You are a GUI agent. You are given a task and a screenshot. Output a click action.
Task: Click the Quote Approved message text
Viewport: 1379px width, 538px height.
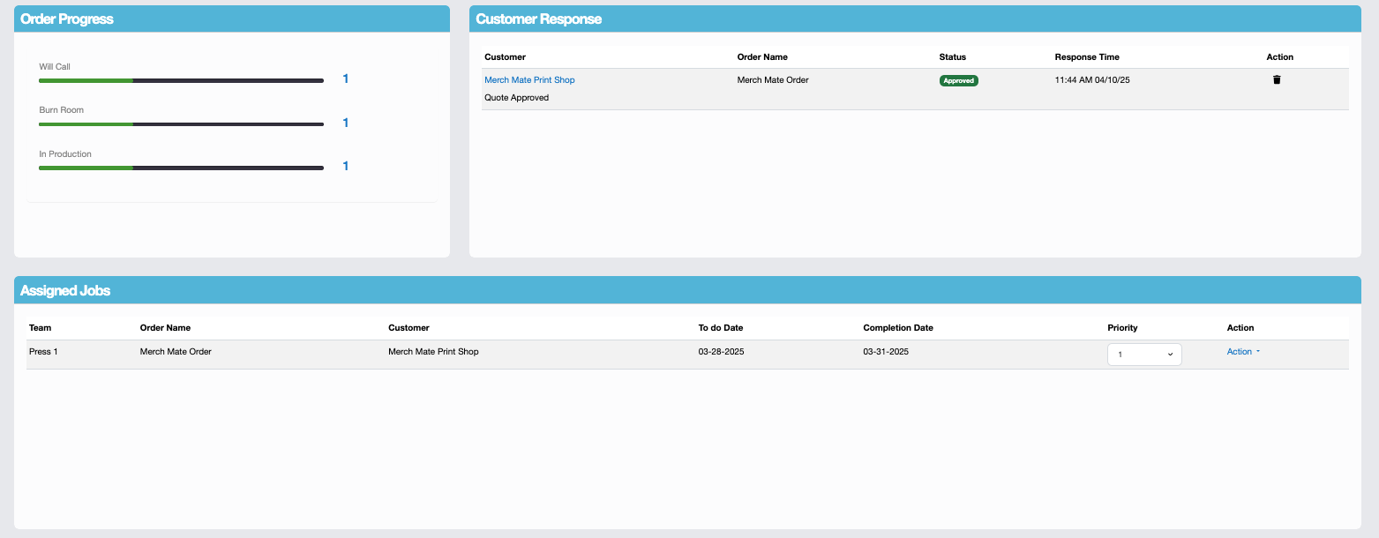[x=516, y=98]
